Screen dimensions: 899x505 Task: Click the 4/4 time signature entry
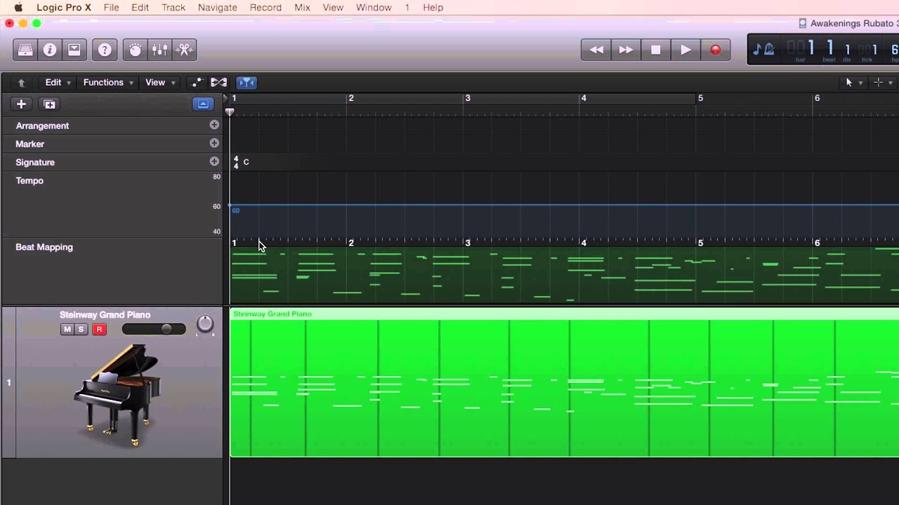pyautogui.click(x=236, y=162)
